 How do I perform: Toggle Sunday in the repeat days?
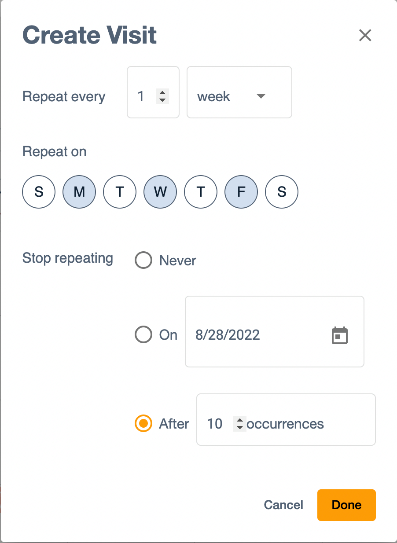point(39,191)
